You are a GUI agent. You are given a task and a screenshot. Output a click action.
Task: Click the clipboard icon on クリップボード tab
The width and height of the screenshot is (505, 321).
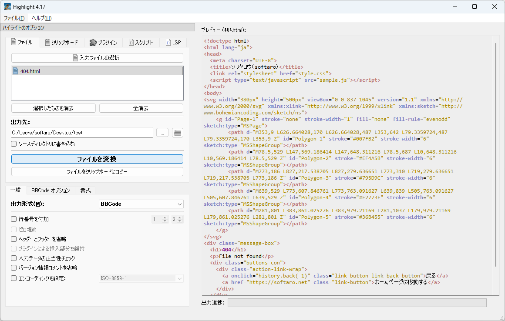[47, 43]
